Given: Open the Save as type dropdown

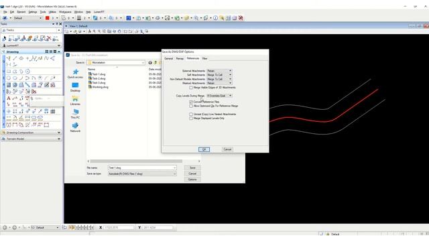Looking at the screenshot, I should click(x=142, y=174).
